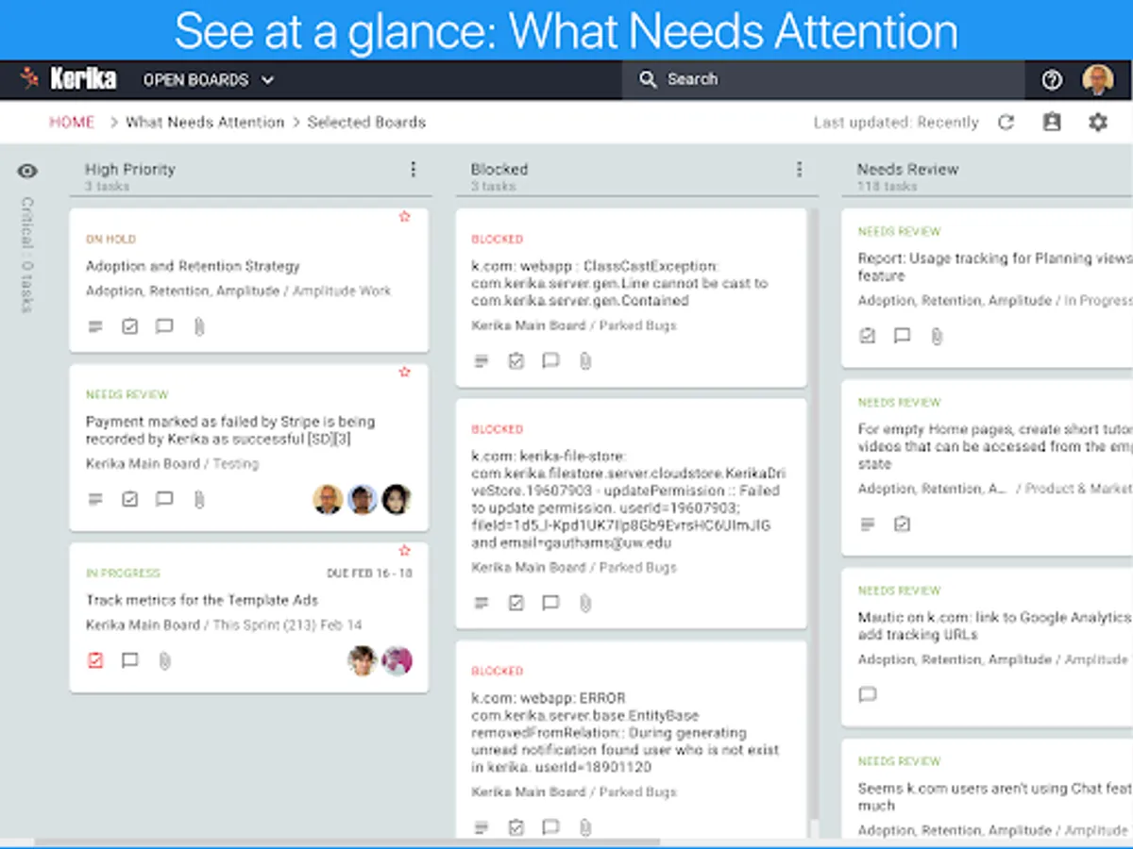
Task: Open the kerika-file-store blocked card
Action: (x=631, y=514)
